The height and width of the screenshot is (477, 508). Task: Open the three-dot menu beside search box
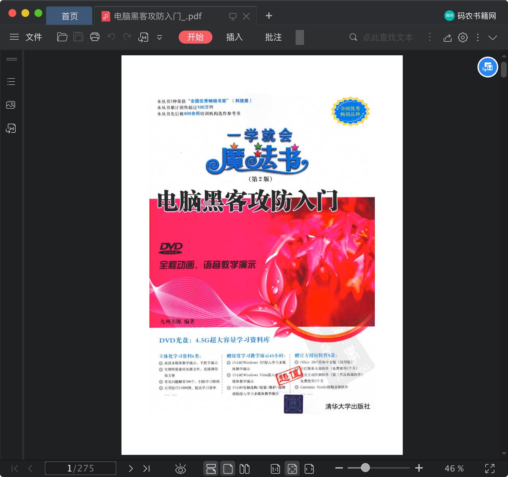pos(430,37)
